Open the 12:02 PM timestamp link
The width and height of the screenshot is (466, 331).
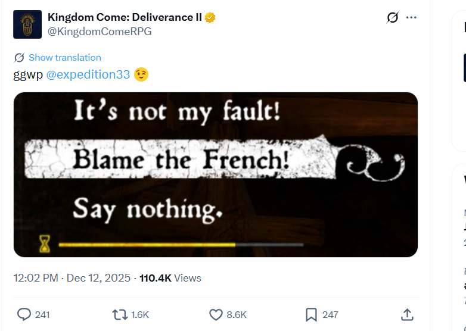pos(36,278)
